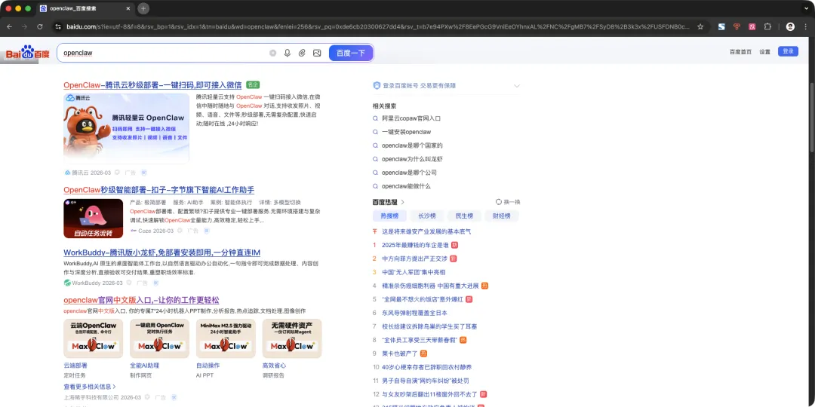Open the Chrome extensions puzzle icon
This screenshot has height=407, width=815.
pyautogui.click(x=767, y=26)
